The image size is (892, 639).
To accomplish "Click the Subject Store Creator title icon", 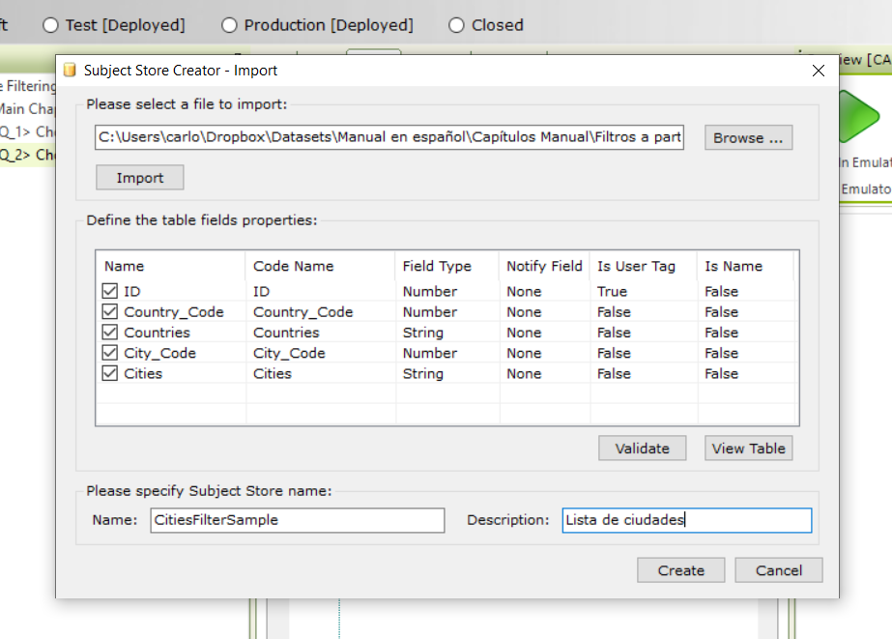I will coord(70,70).
